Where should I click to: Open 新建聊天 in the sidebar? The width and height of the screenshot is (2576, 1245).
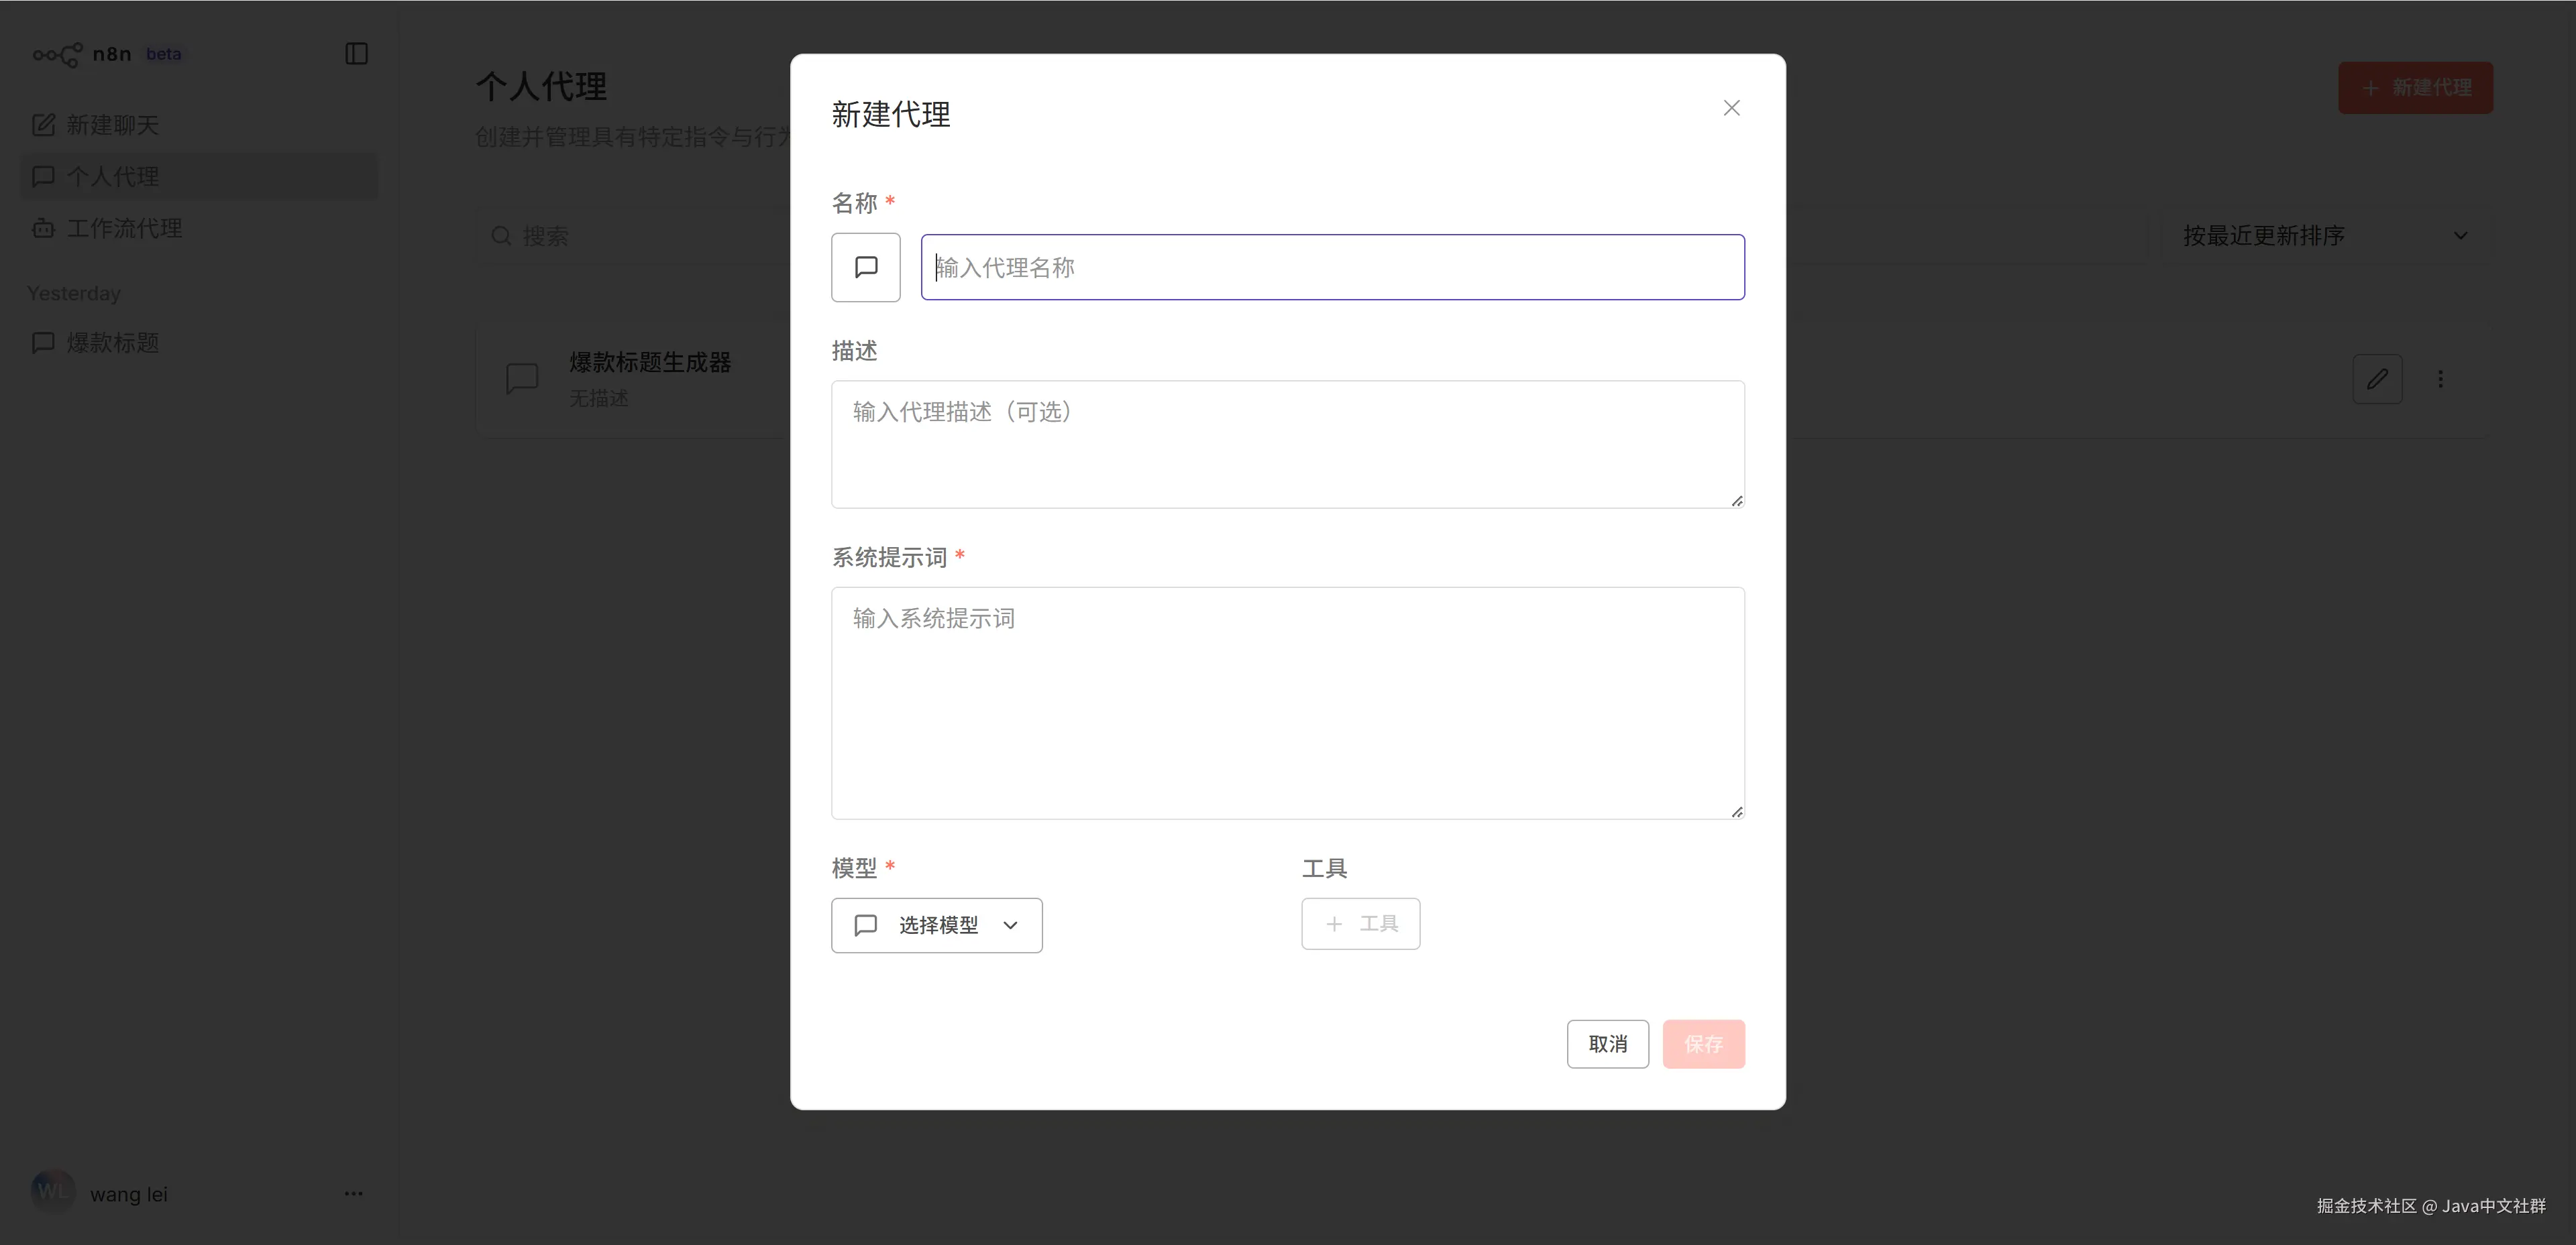click(x=111, y=125)
